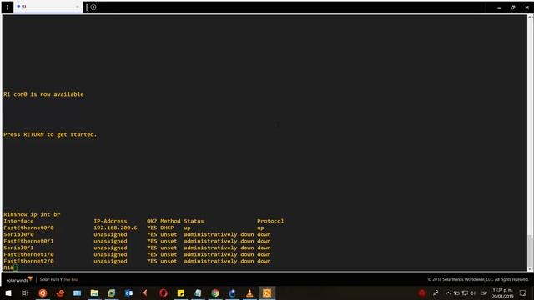Click the DHCP method value
Image resolution: width=534 pixels, height=300 pixels.
coord(167,227)
